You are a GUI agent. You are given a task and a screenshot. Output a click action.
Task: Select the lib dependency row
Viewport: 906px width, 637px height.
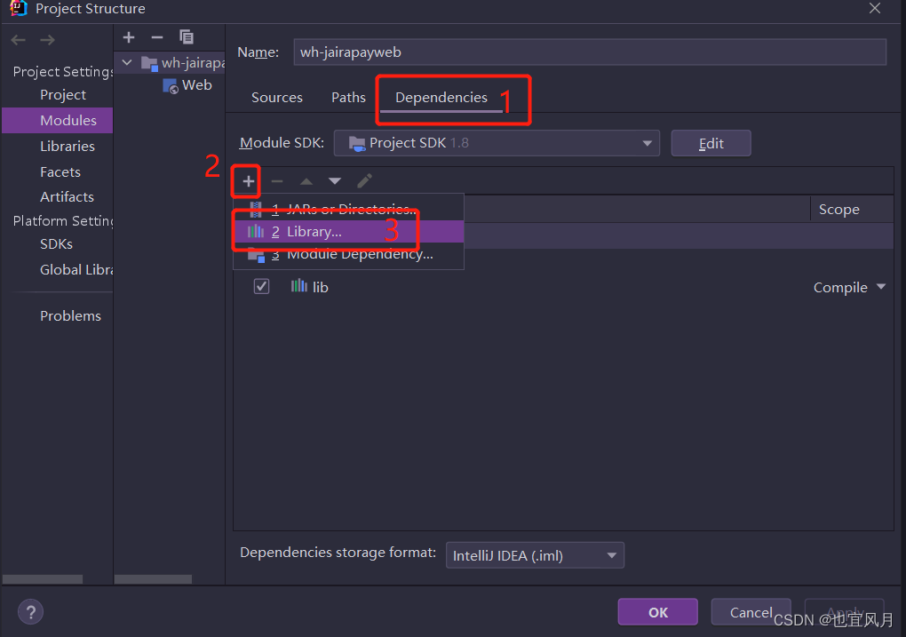[x=563, y=287]
